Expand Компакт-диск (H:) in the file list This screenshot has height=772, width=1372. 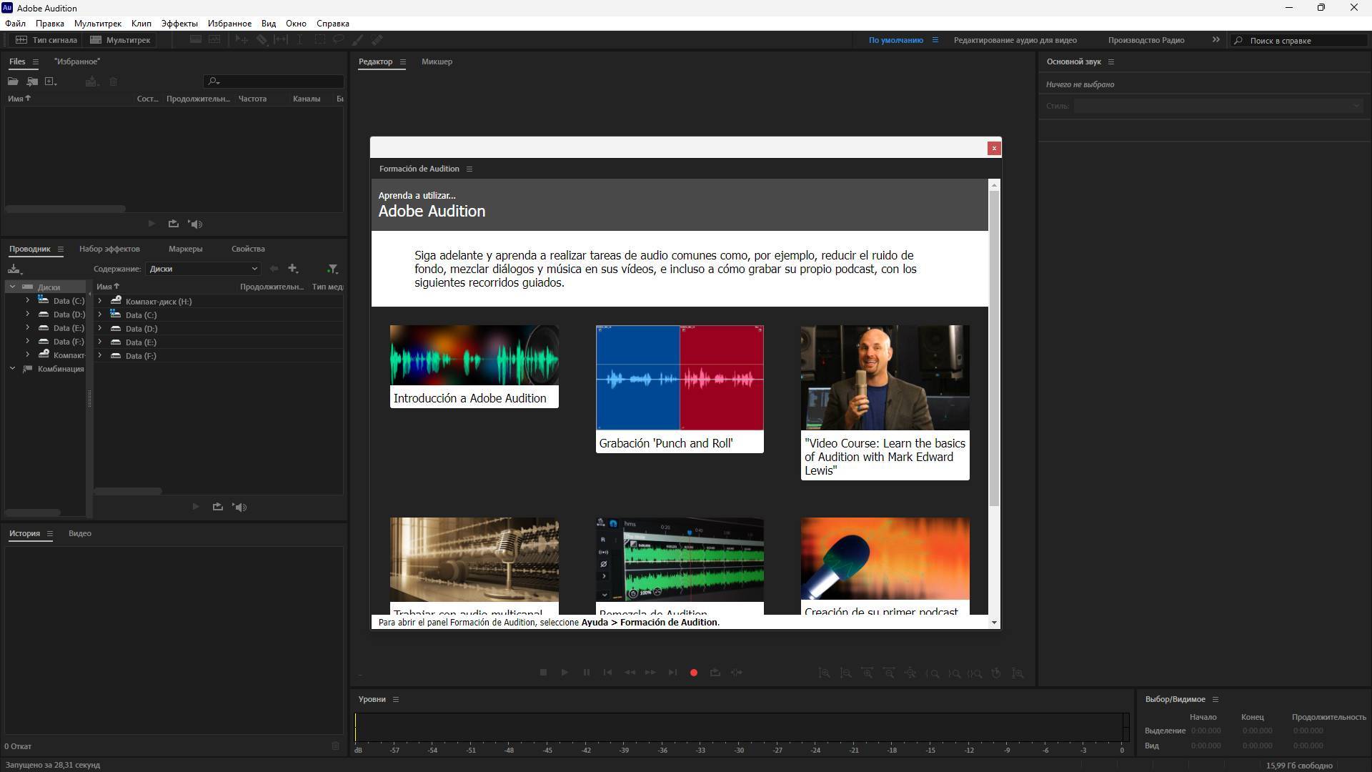tap(100, 301)
